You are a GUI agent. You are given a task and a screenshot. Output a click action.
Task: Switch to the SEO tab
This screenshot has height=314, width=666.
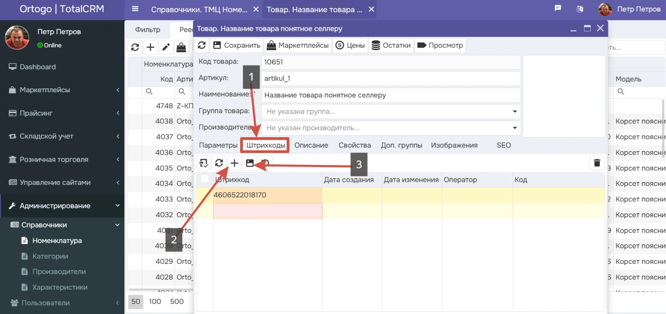[504, 145]
